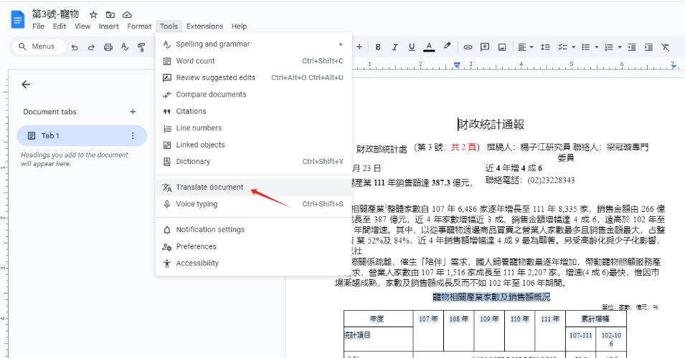Click the bulleted list icon

[586, 47]
